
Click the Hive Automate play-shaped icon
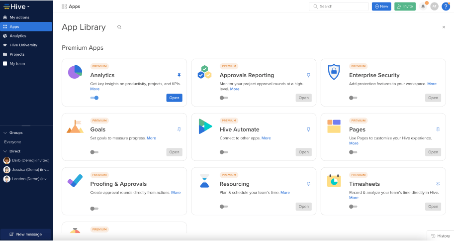[205, 126]
